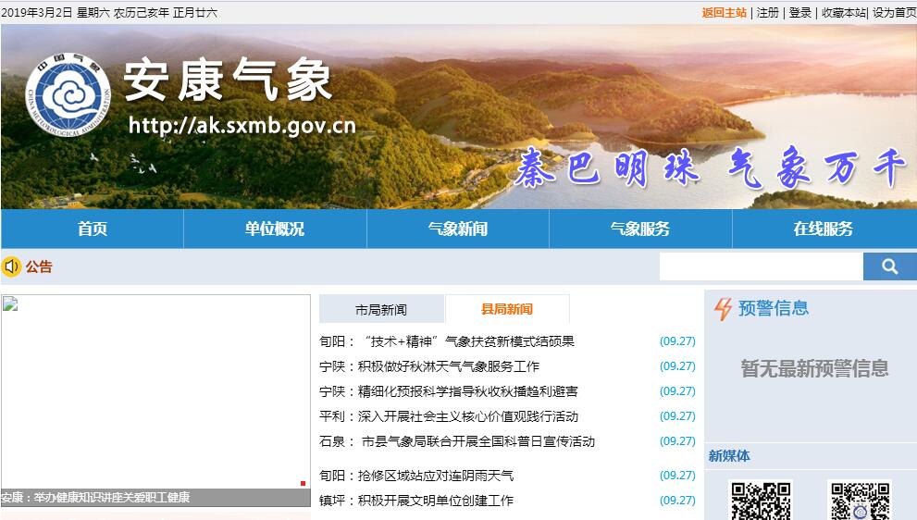Screen dimensions: 917x520
Task: Open the 单位概况 navigation menu
Action: point(275,229)
